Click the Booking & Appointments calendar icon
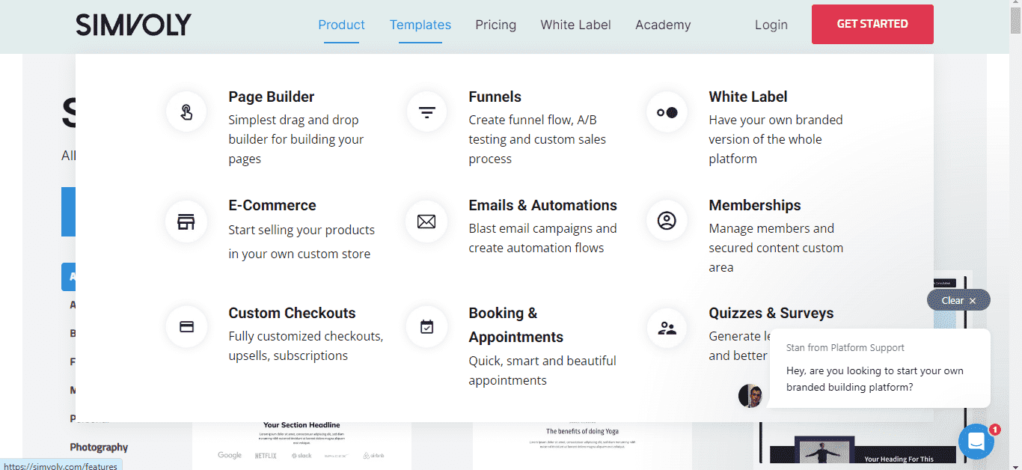1022x470 pixels. tap(426, 327)
